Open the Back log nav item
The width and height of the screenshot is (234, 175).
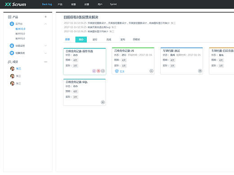coord(47,4)
